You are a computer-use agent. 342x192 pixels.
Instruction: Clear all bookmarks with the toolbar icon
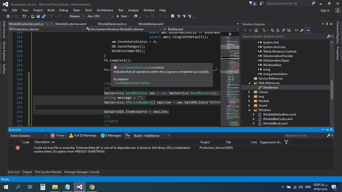click(x=189, y=16)
